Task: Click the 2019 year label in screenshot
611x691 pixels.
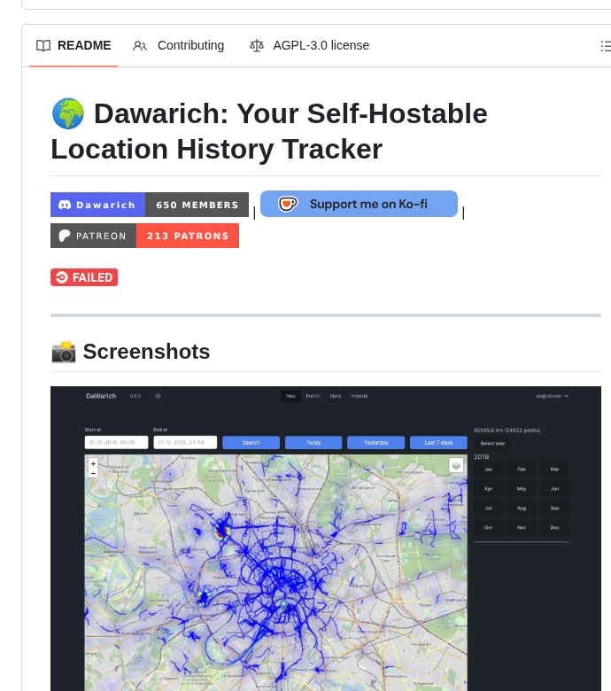Action: (x=481, y=457)
